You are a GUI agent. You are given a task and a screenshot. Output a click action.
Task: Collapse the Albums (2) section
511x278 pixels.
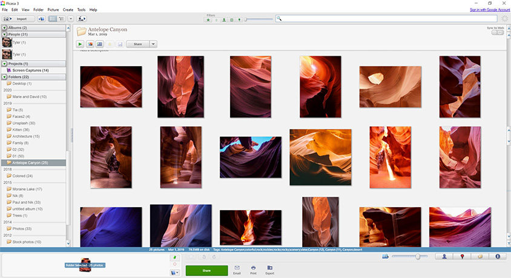(x=5, y=28)
